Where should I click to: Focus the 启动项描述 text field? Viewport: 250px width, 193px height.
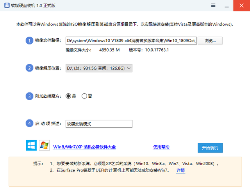pyautogui.click(x=99, y=124)
